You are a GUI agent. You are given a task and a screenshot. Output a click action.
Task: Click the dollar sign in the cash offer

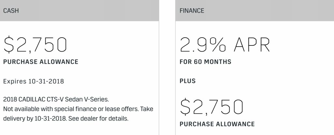click(9, 45)
